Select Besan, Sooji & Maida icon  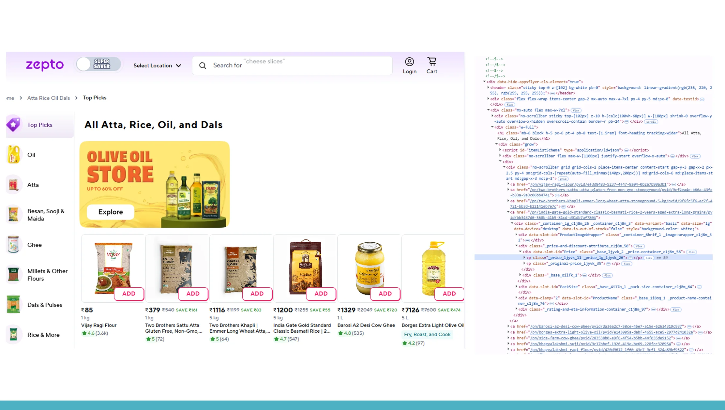click(13, 215)
